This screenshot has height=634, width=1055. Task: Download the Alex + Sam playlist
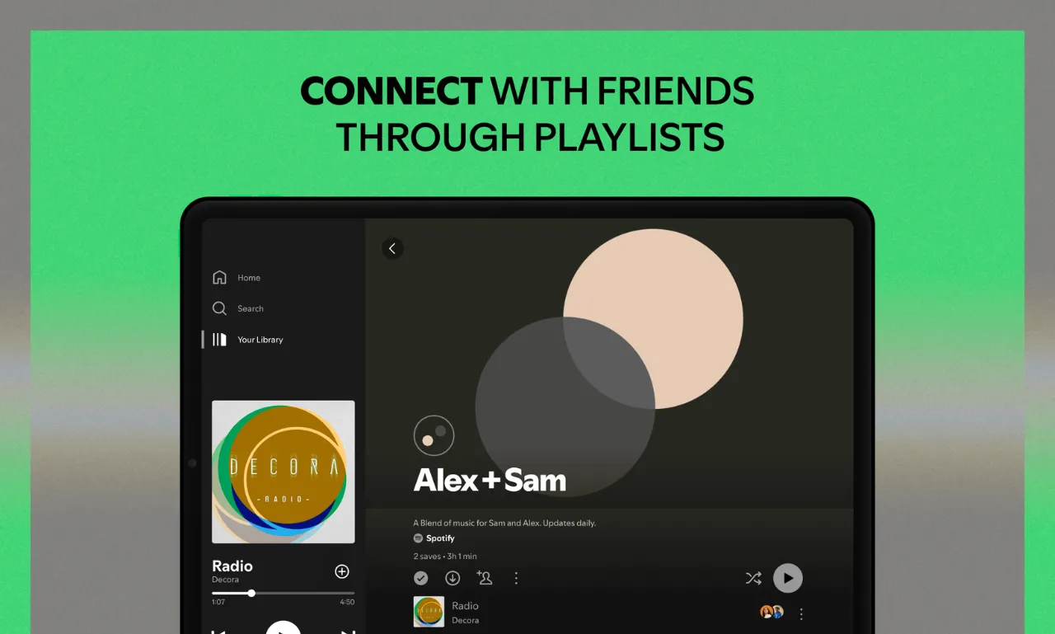click(452, 578)
